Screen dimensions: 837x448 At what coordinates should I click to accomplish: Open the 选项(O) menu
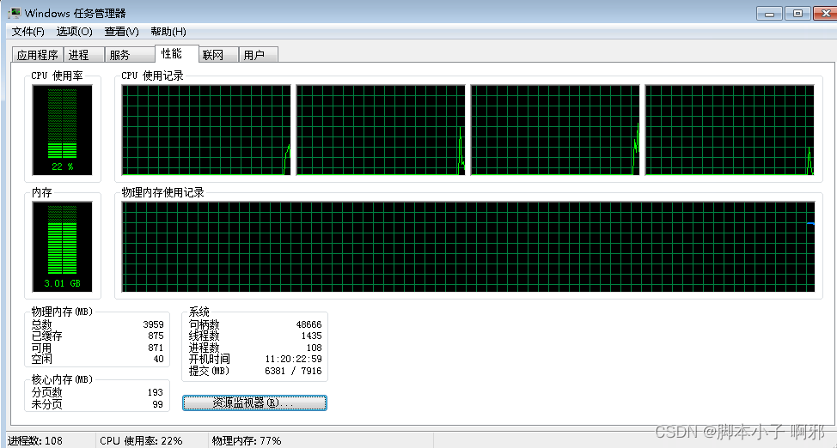point(74,32)
